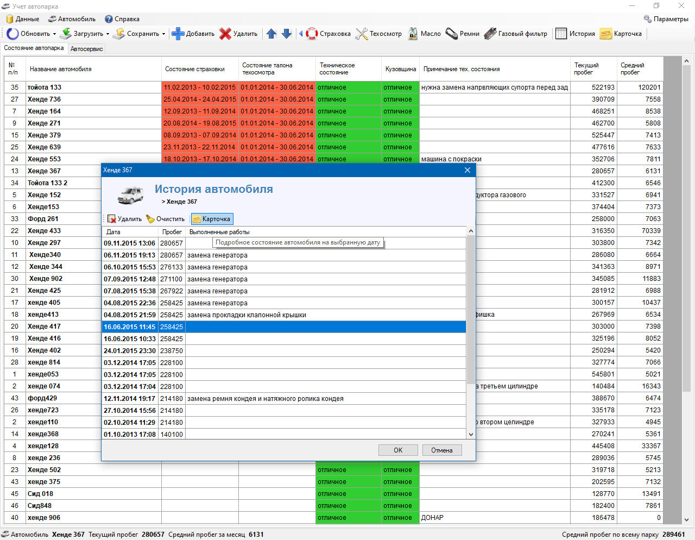The image size is (695, 540).
Task: Select history row dated 07.09.2015 12:48
Action: point(284,279)
